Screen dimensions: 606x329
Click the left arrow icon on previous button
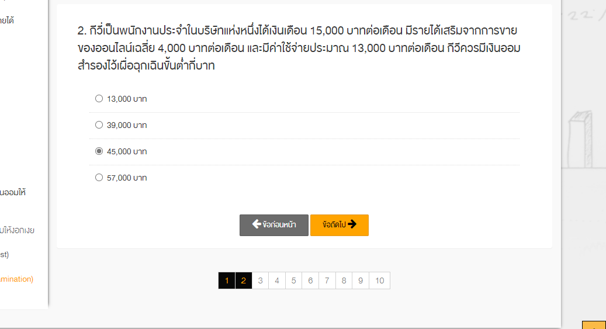click(x=257, y=224)
